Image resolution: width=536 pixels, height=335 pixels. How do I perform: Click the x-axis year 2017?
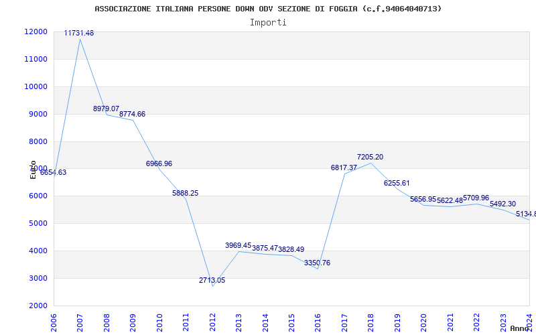point(344,322)
